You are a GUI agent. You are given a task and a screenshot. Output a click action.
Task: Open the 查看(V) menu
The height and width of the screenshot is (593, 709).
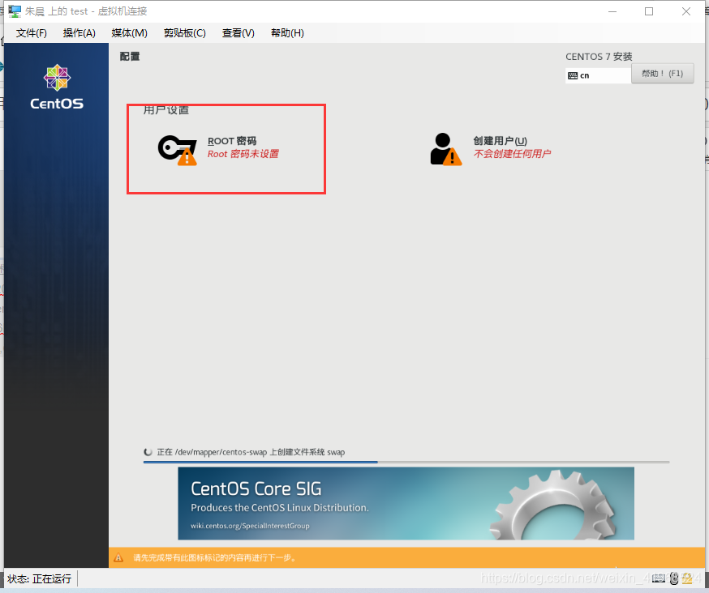[238, 33]
